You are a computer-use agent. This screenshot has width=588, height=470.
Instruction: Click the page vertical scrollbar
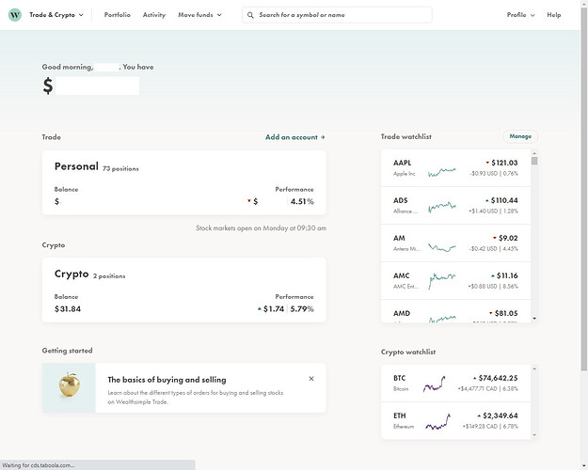[584, 187]
